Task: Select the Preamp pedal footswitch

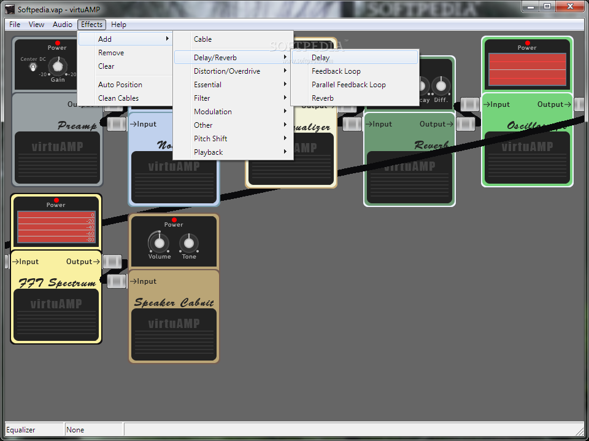Action: click(x=58, y=157)
